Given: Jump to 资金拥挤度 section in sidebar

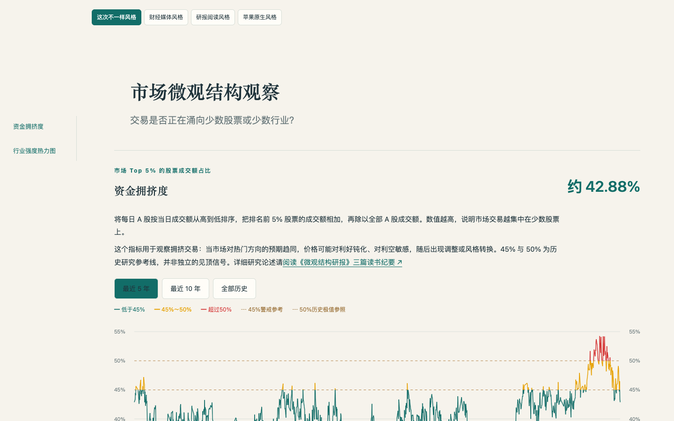Looking at the screenshot, I should [x=28, y=127].
